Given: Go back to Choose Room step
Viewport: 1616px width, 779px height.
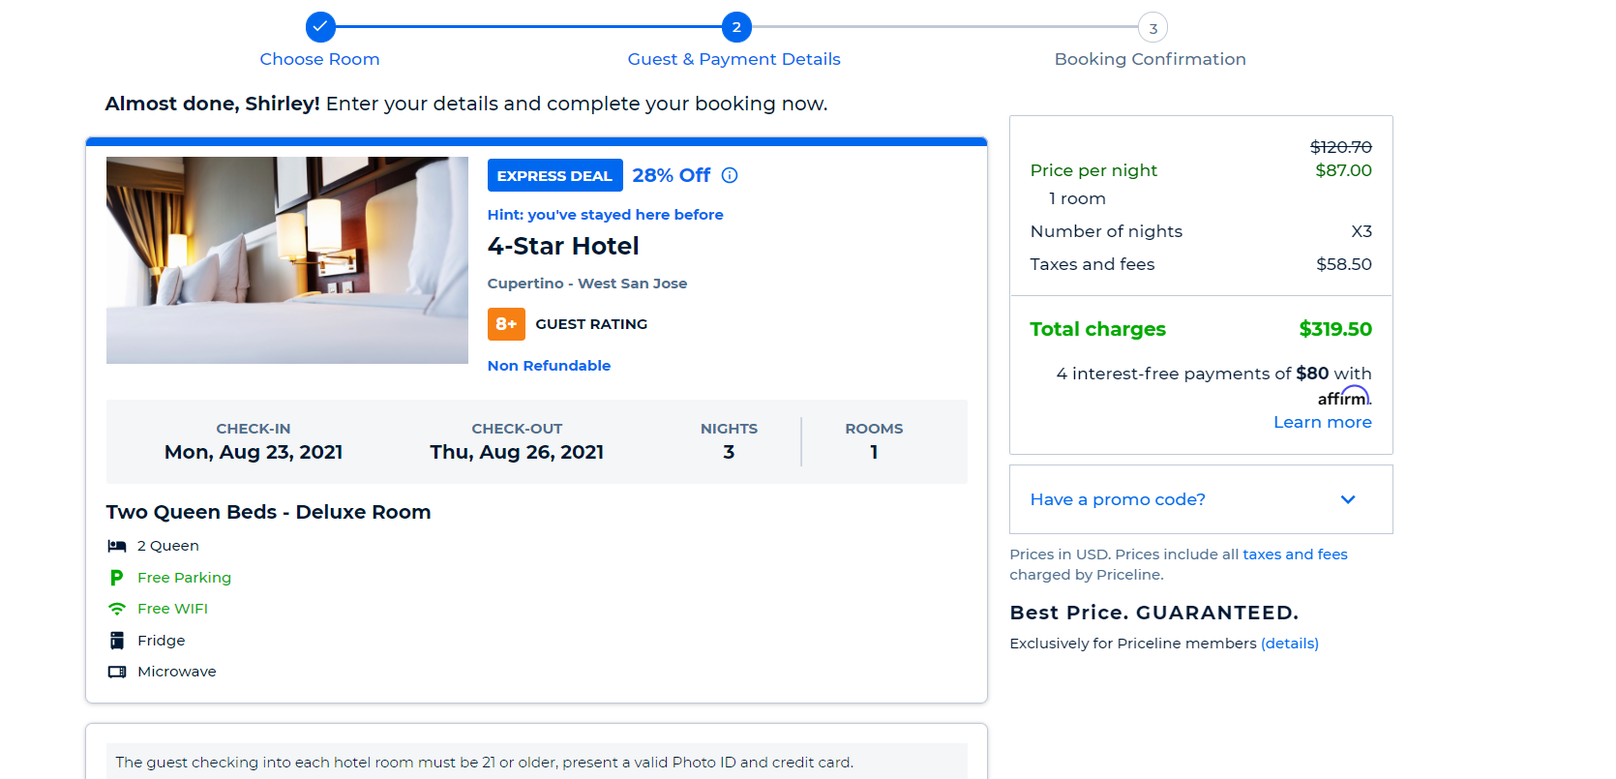Looking at the screenshot, I should pyautogui.click(x=319, y=59).
